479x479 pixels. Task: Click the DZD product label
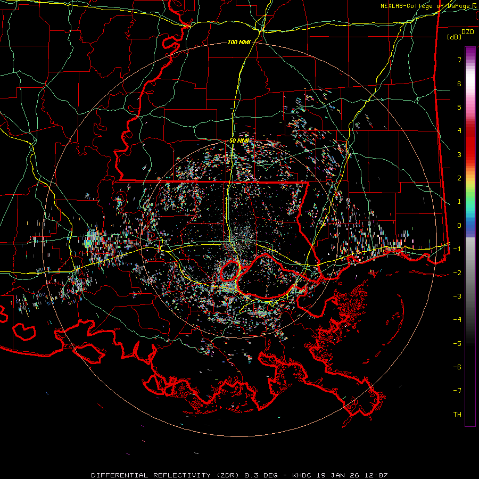468,32
